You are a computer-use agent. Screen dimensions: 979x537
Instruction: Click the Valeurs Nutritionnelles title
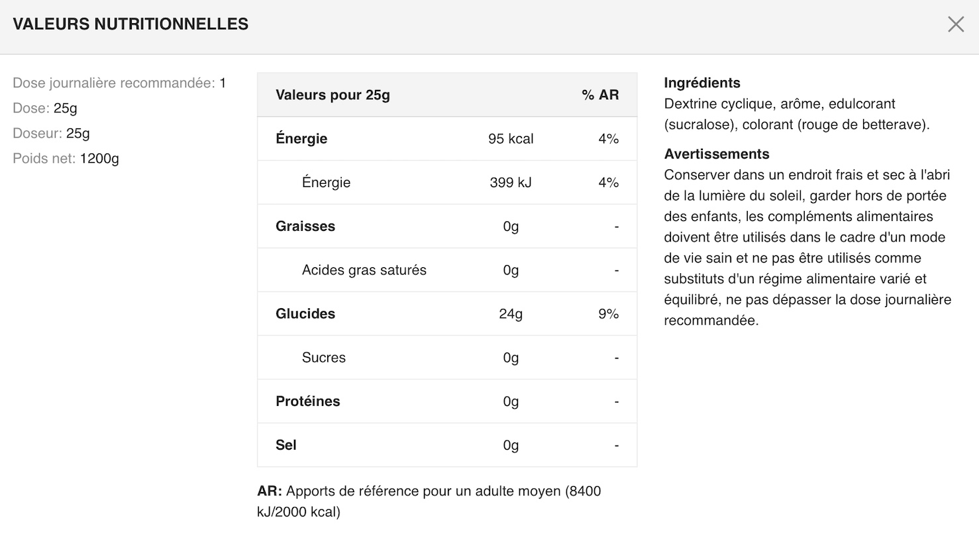click(x=130, y=24)
